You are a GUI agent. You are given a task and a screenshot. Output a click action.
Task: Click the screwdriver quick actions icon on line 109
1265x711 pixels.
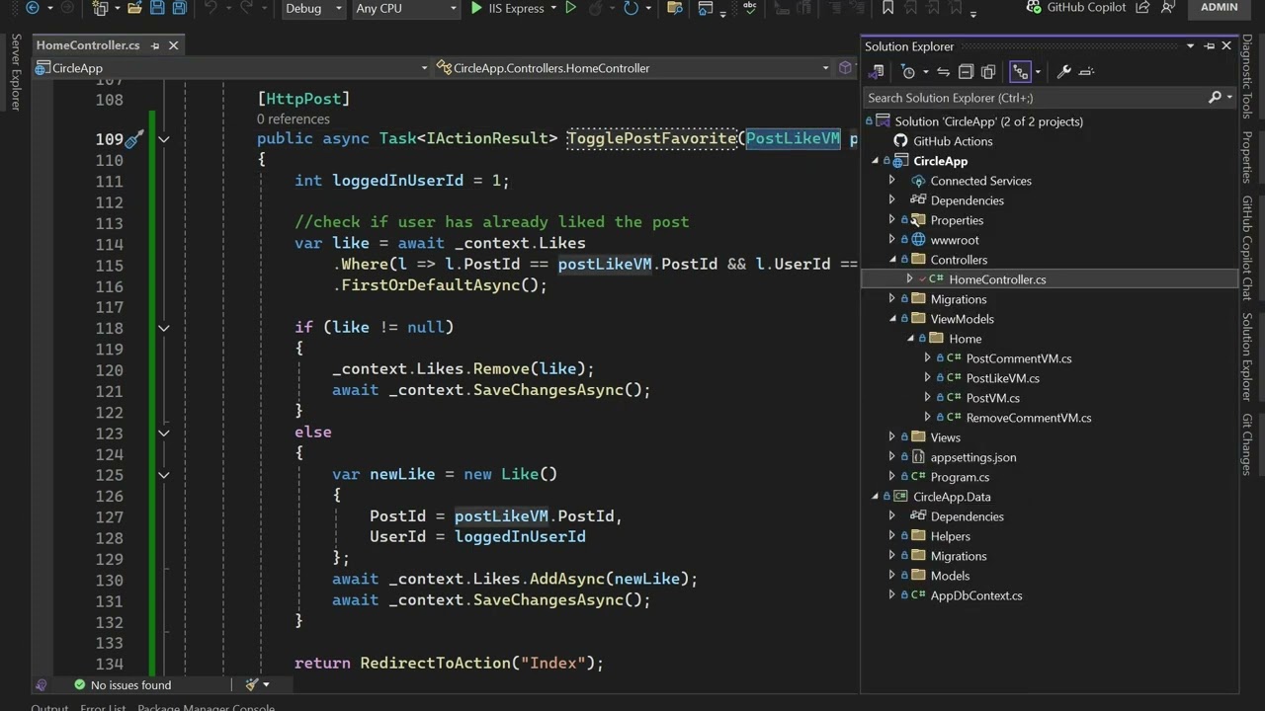(133, 139)
